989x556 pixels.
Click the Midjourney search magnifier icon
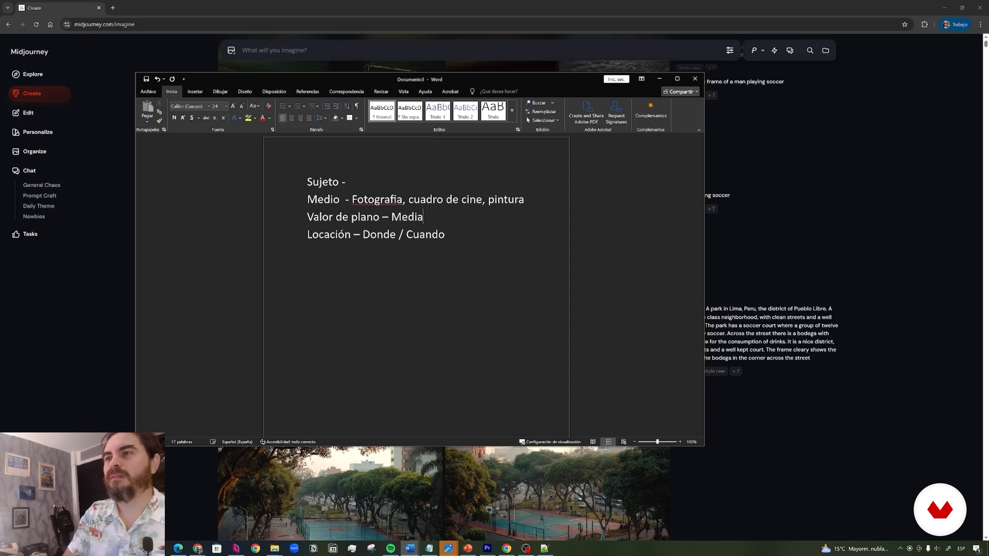pyautogui.click(x=810, y=50)
